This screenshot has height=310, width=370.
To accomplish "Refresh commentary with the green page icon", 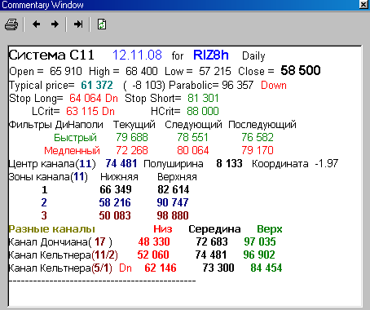I will pos(102,24).
